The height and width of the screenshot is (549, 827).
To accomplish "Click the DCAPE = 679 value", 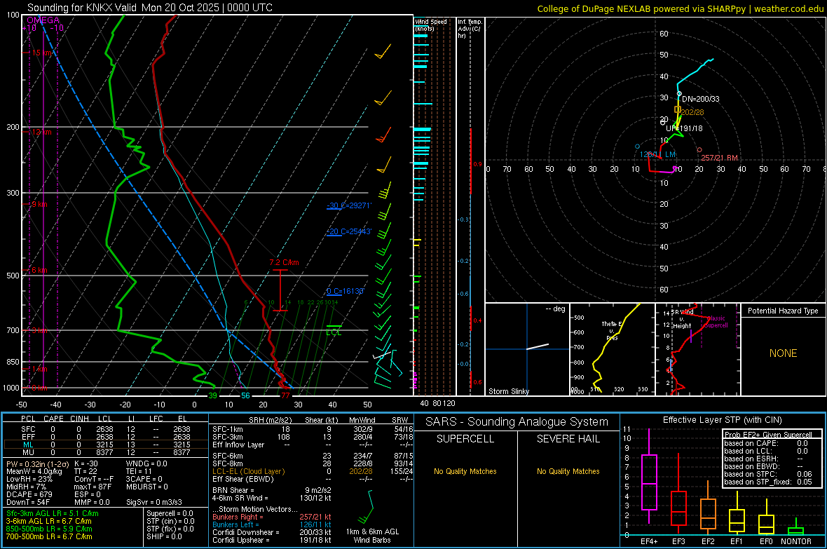I will click(29, 494).
